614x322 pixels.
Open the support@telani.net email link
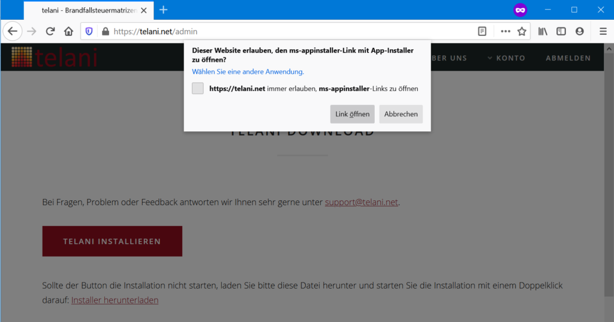tap(361, 202)
